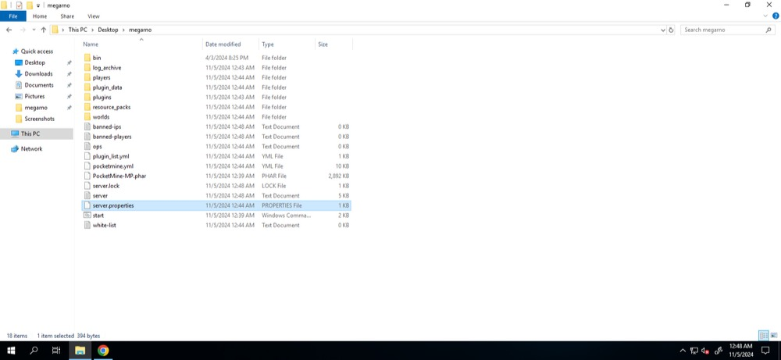Open Downloads in Quick access
The image size is (781, 360).
point(38,73)
